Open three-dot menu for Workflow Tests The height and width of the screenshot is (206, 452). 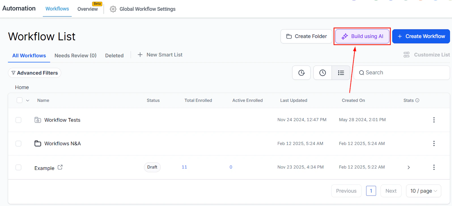[x=434, y=120]
